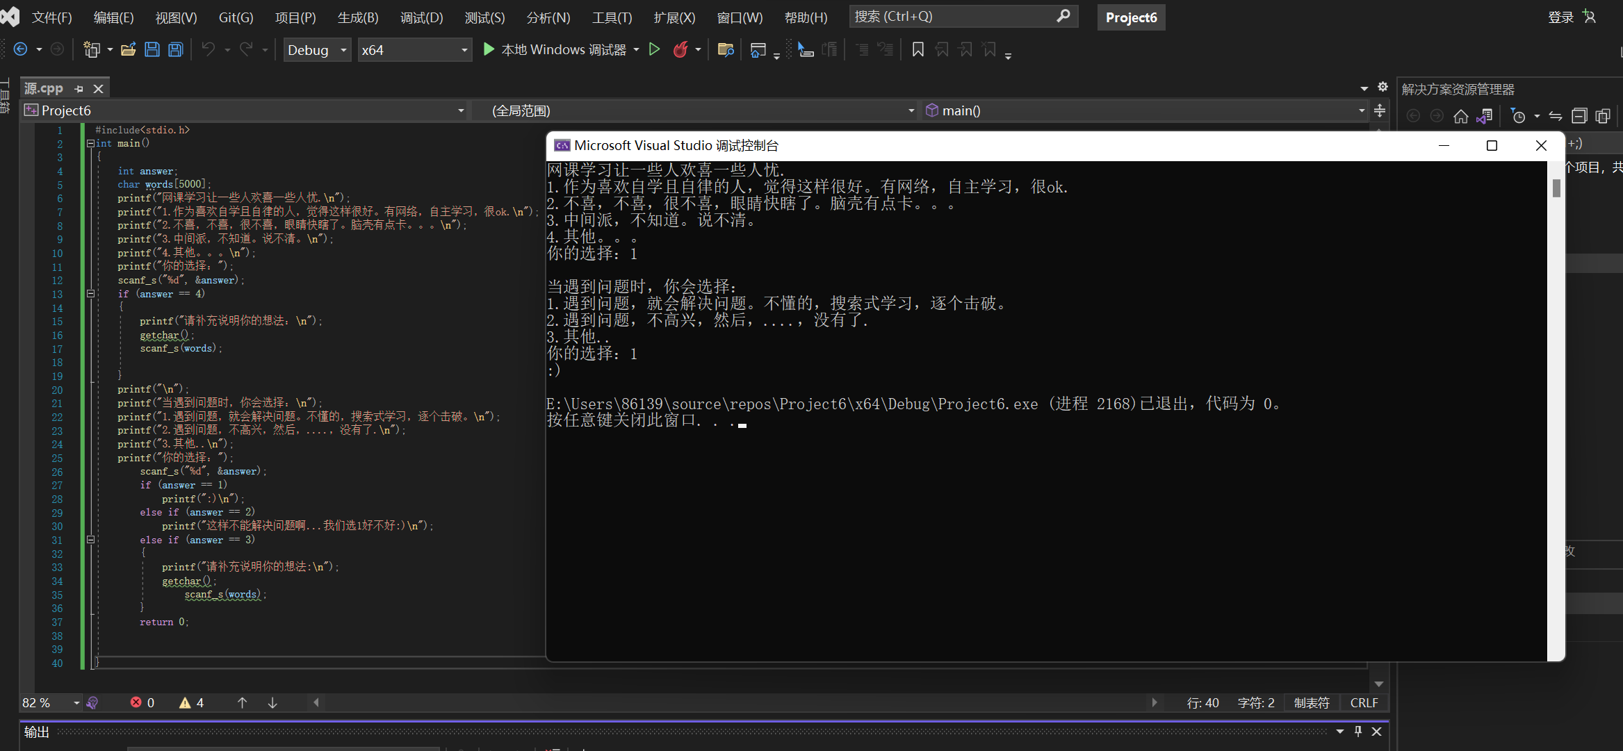1623x751 pixels.
Task: Click the Navigate Backward arrow icon
Action: pos(21,49)
